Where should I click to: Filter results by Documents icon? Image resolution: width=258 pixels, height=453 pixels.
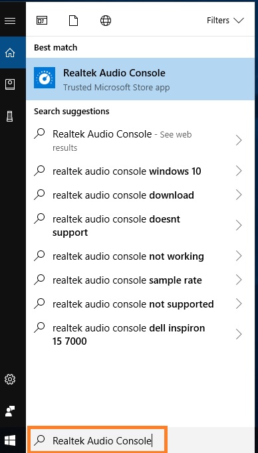point(73,21)
